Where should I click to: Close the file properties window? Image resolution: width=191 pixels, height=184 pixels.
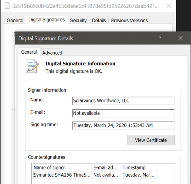(169, 6)
